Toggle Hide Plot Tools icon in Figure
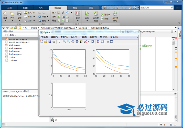 [x=107, y=42]
